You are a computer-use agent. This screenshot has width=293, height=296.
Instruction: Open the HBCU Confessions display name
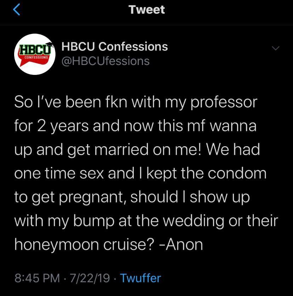pyautogui.click(x=114, y=46)
